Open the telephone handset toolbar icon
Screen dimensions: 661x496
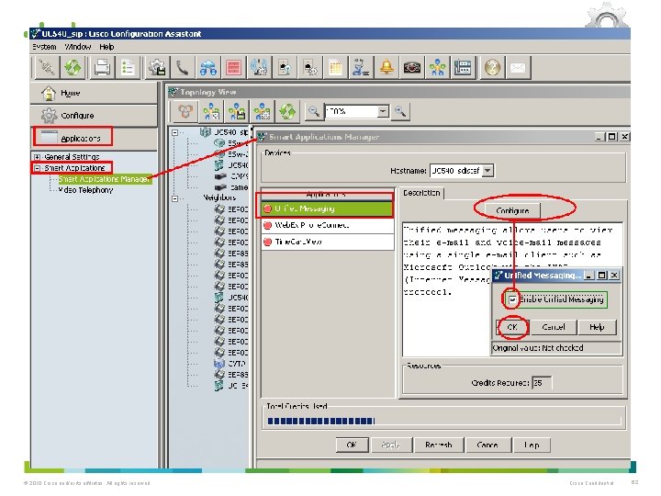[182, 67]
